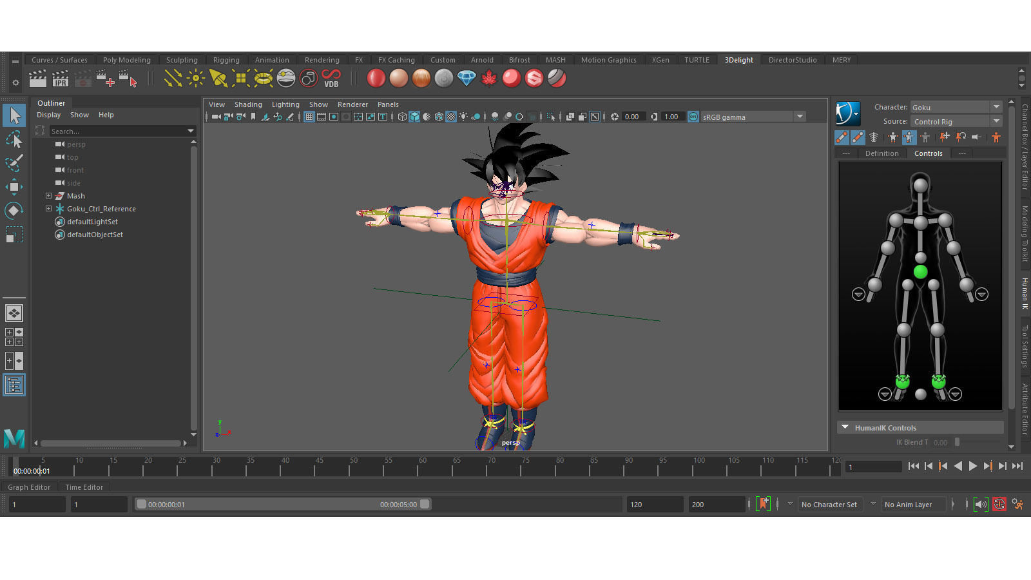Image resolution: width=1031 pixels, height=580 pixels.
Task: Toggle timeline audio speaker icon
Action: pos(981,504)
